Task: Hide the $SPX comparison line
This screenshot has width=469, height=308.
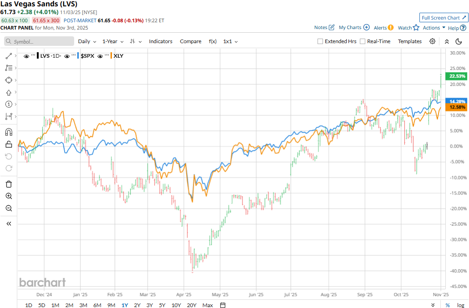Action: pyautogui.click(x=67, y=56)
